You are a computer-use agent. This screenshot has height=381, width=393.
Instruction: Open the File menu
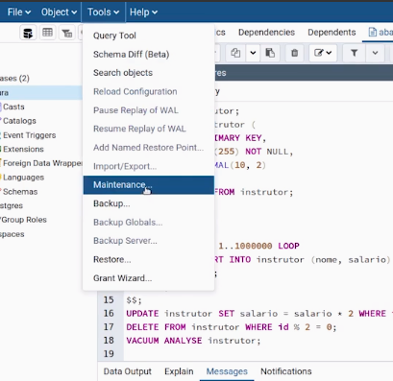pos(19,12)
